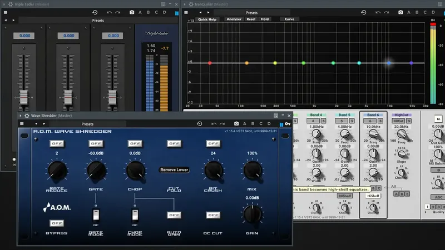
Task: Click the Band 5 HiShelf button
Action: (x=344, y=196)
